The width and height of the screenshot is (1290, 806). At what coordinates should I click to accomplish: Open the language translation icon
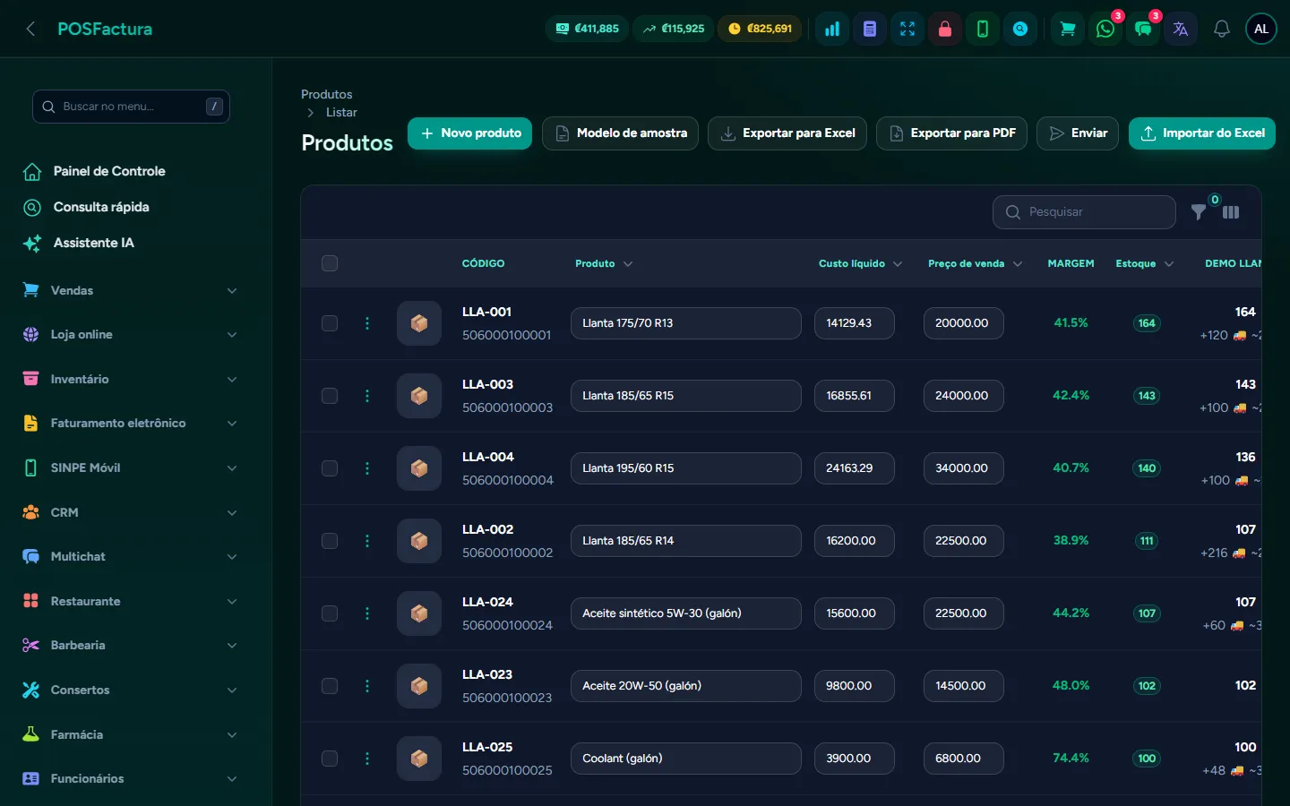click(x=1181, y=29)
